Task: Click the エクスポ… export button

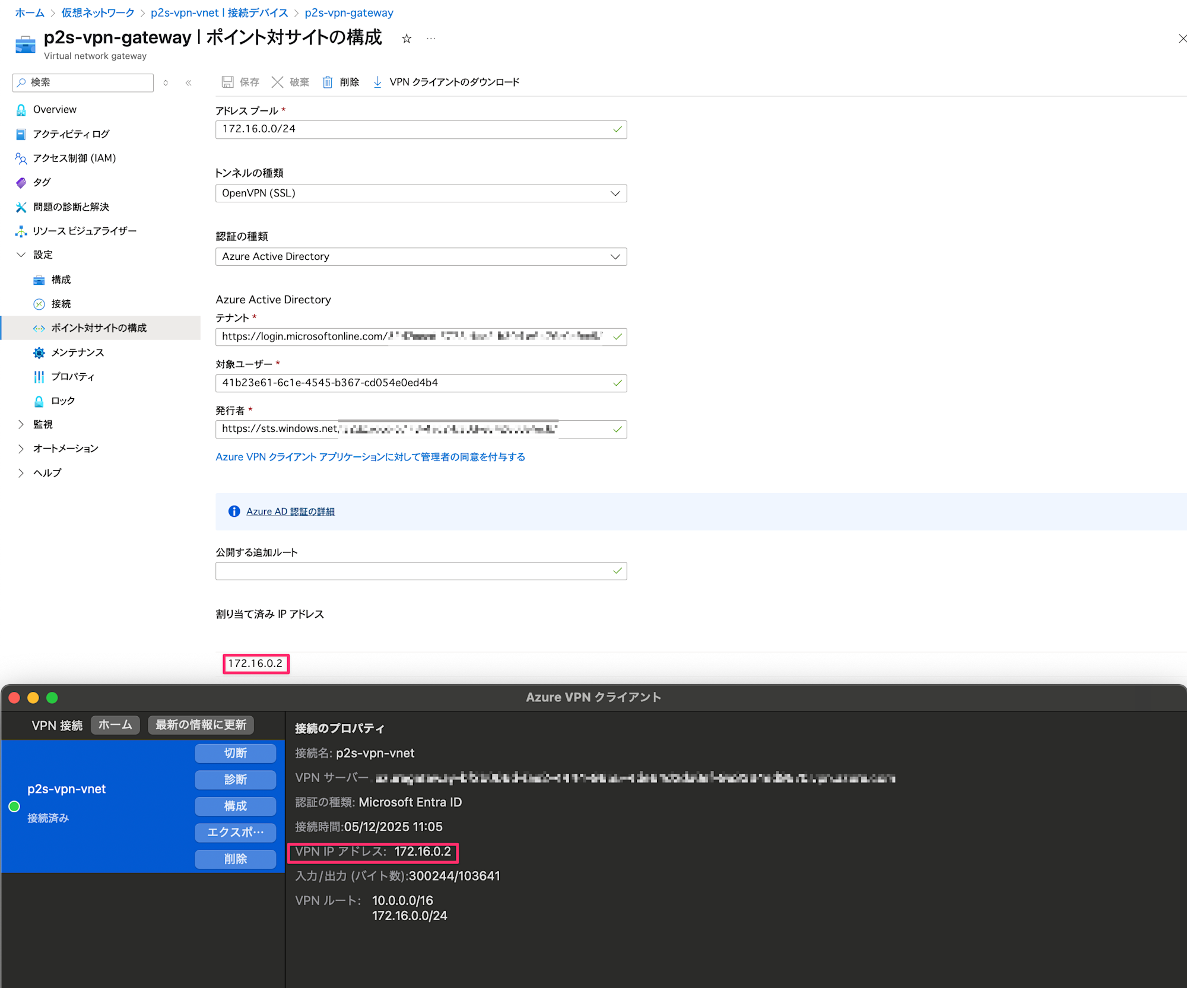Action: click(236, 833)
